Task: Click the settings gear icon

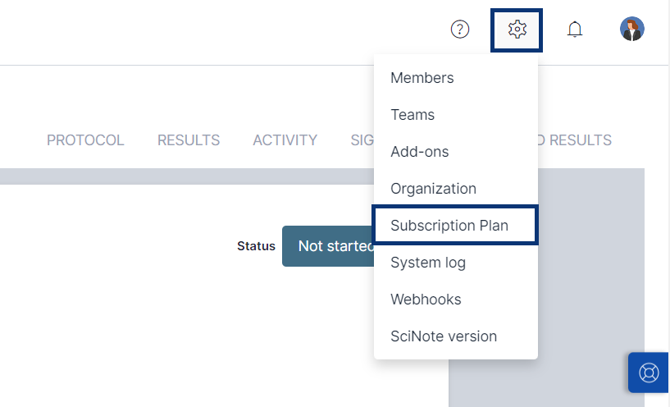Action: point(517,30)
